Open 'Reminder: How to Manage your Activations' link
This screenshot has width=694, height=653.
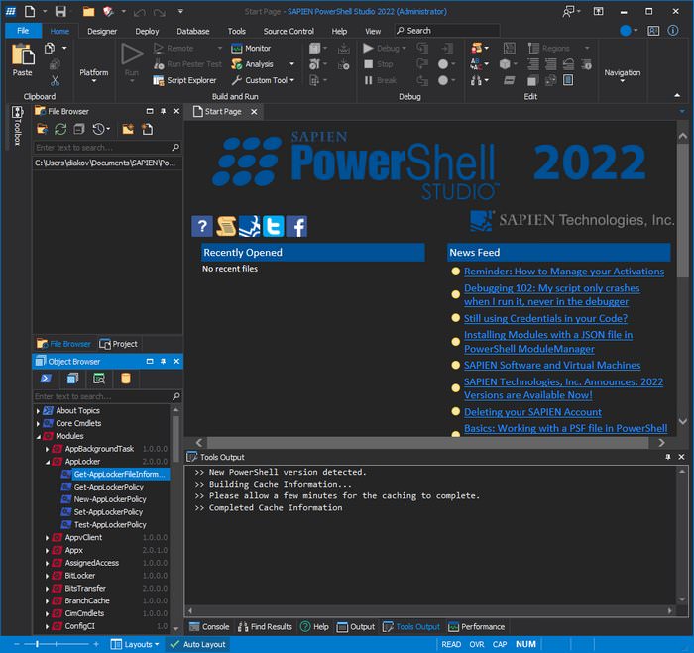click(x=564, y=272)
